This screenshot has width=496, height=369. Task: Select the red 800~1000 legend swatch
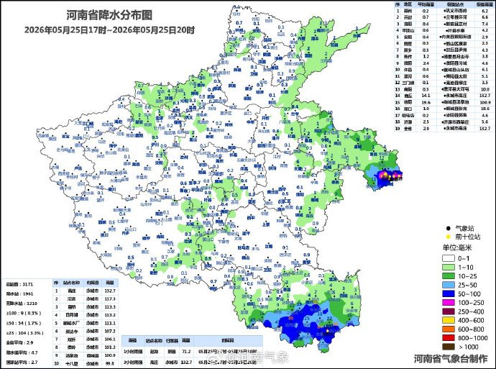pos(449,338)
